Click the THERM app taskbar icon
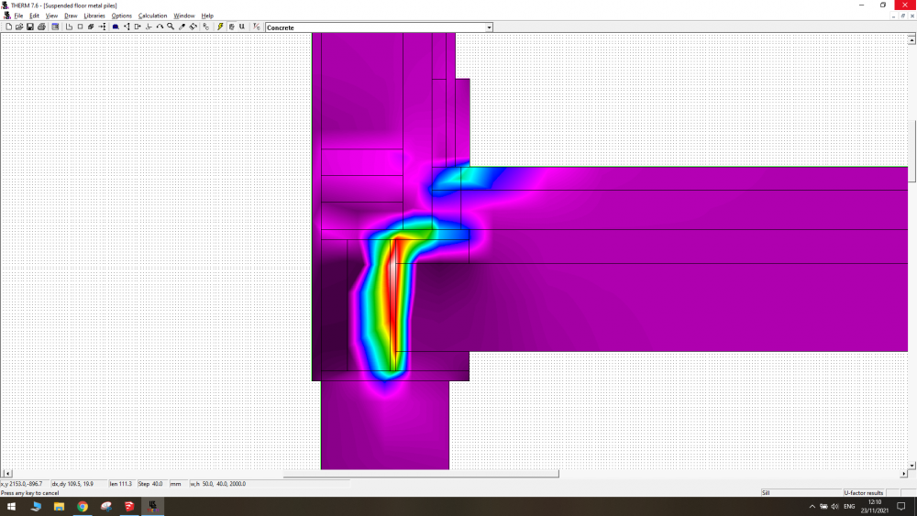The image size is (917, 516). (152, 506)
